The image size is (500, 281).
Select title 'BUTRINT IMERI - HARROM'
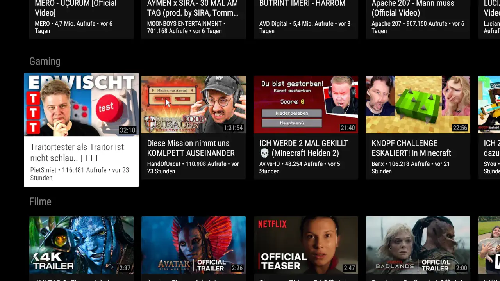(x=302, y=4)
